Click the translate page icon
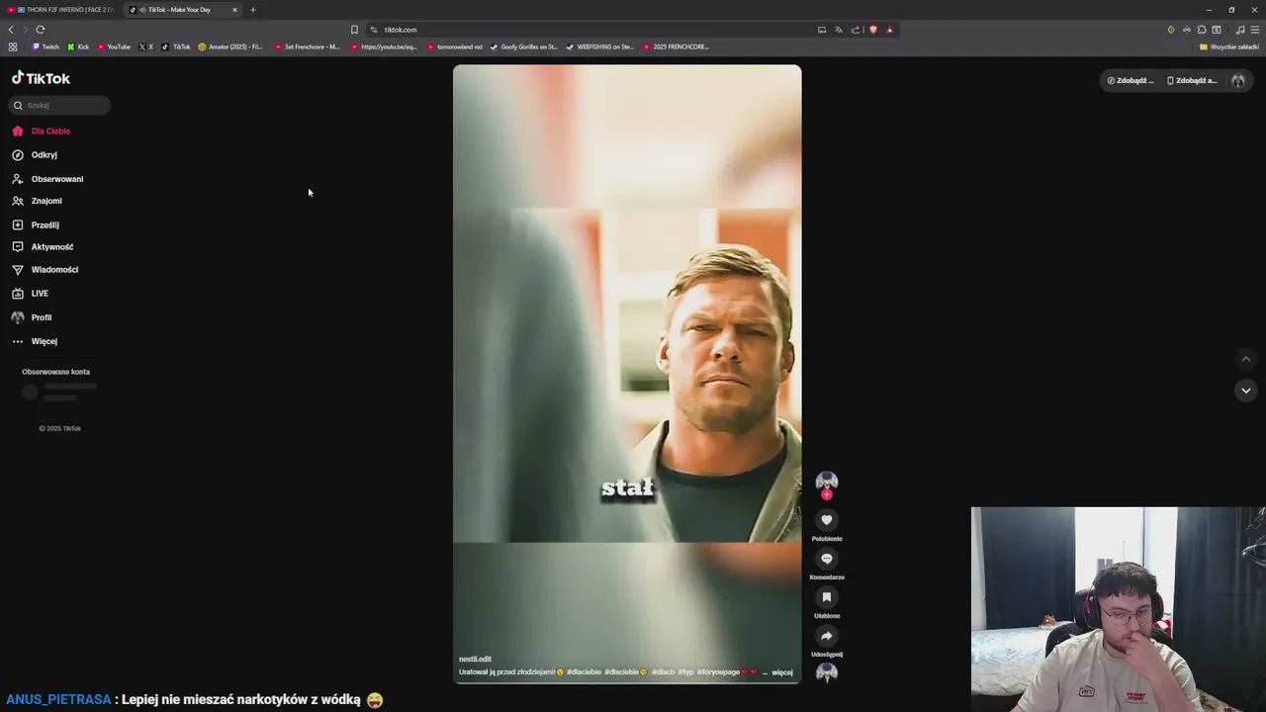 click(x=839, y=30)
